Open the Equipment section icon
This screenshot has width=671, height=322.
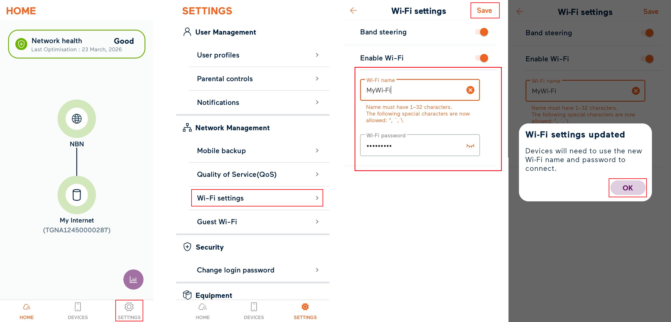click(187, 295)
